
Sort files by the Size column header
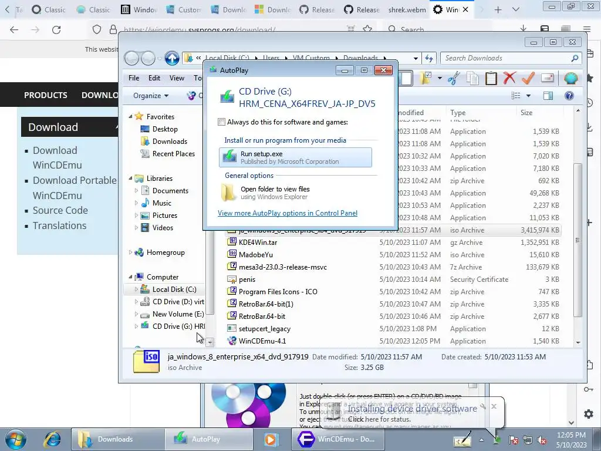pos(540,113)
